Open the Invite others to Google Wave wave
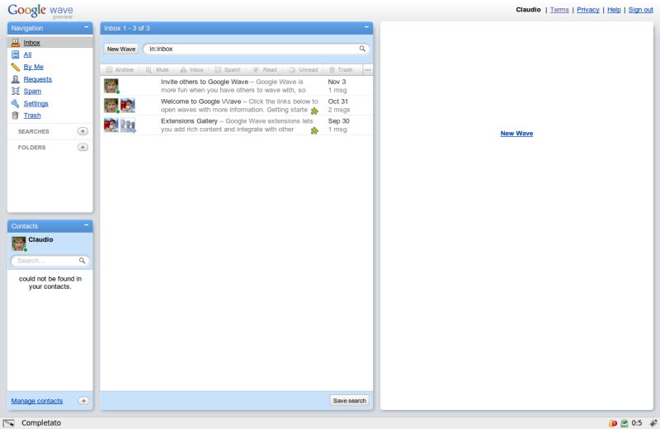Viewport: 660px width, 429px height. pyautogui.click(x=236, y=86)
